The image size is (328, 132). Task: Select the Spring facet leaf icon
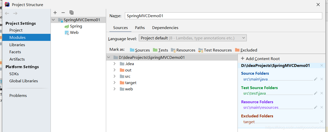(67, 26)
